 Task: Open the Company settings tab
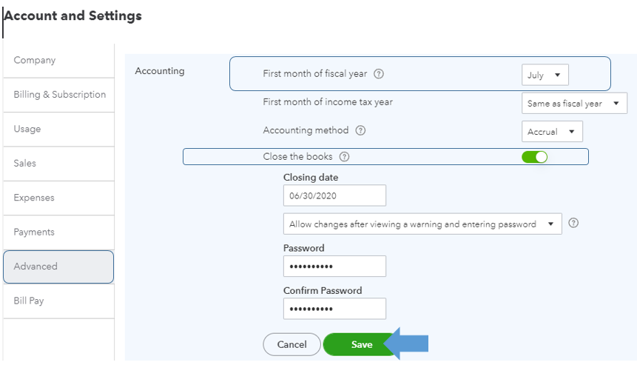(58, 61)
